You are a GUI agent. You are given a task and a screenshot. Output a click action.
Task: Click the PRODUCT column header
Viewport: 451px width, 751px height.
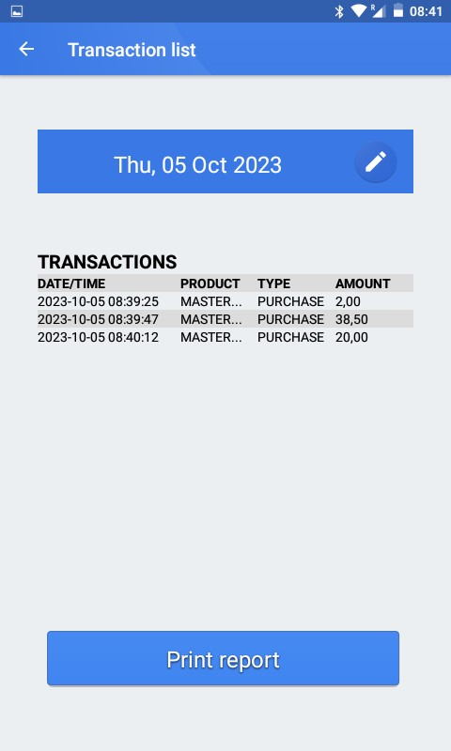point(210,284)
